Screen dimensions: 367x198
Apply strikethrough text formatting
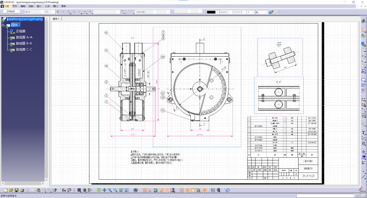(74, 12)
